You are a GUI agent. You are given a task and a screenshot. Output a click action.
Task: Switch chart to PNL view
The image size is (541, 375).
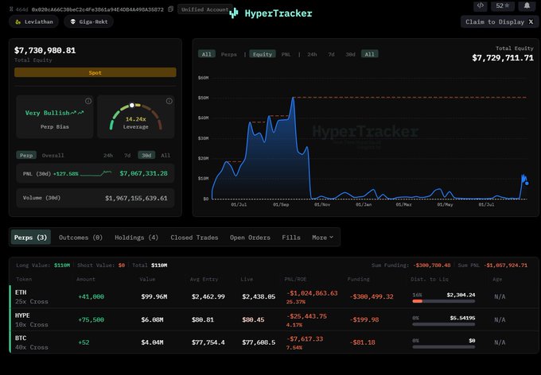pyautogui.click(x=286, y=54)
